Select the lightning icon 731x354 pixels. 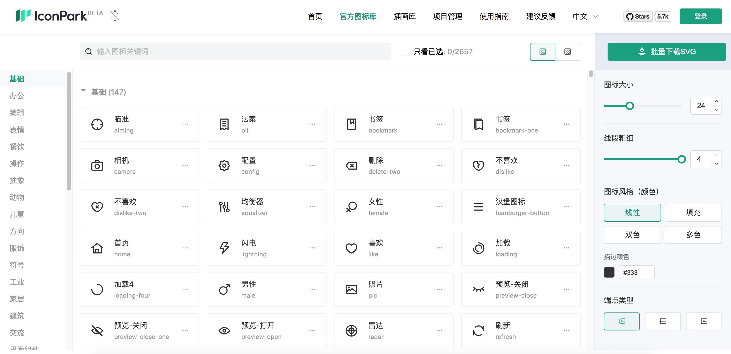267,248
